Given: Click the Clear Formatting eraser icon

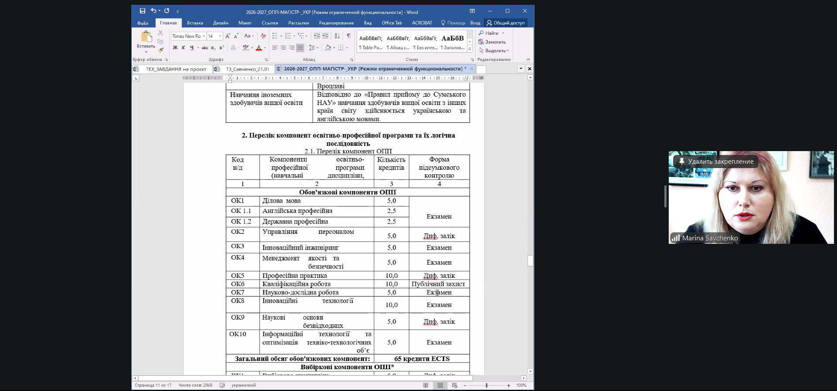Looking at the screenshot, I should [263, 36].
